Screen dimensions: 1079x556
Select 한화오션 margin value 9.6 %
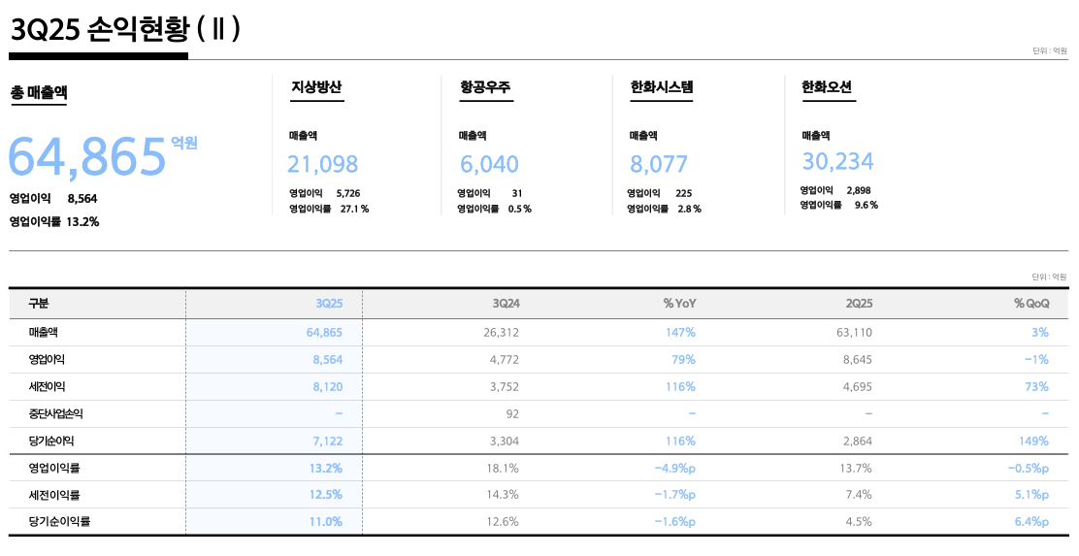coord(866,205)
